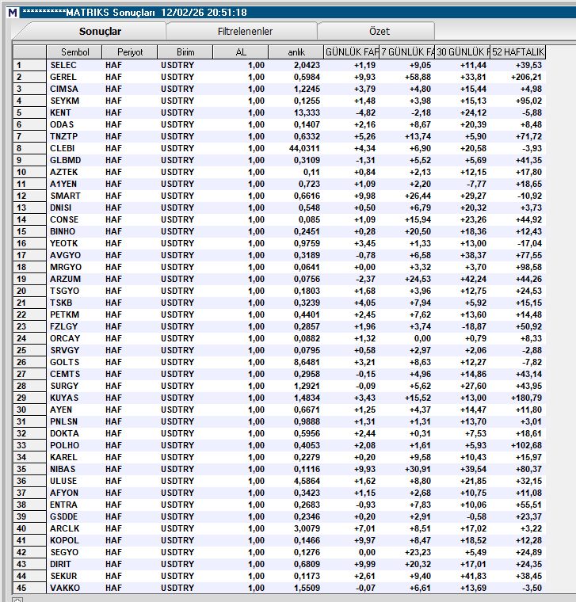Switch to the Sonuçlar tab
Image resolution: width=576 pixels, height=602 pixels.
(x=100, y=32)
